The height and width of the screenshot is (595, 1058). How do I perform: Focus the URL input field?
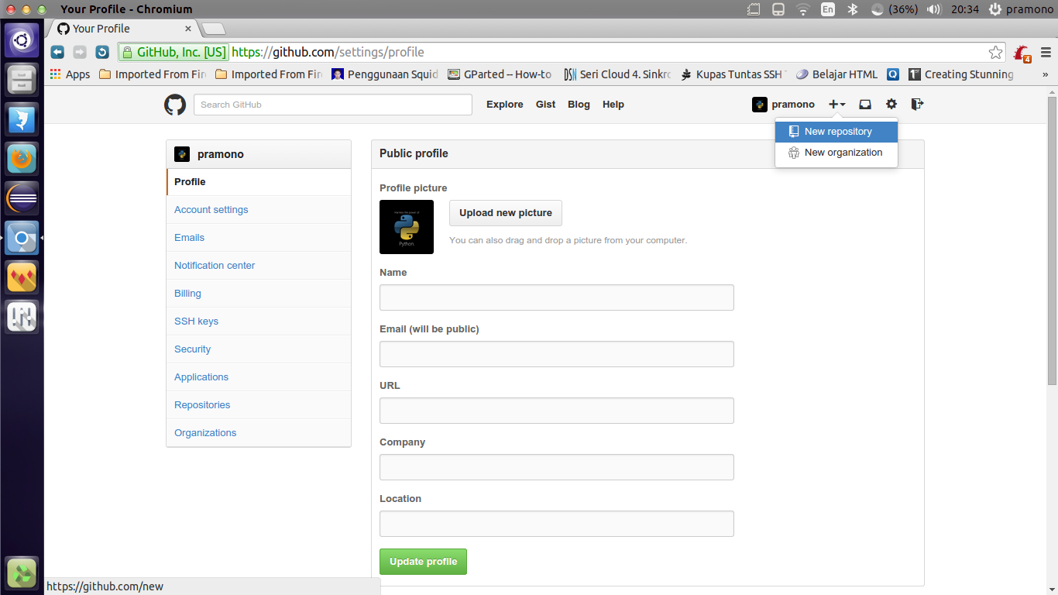coord(557,411)
